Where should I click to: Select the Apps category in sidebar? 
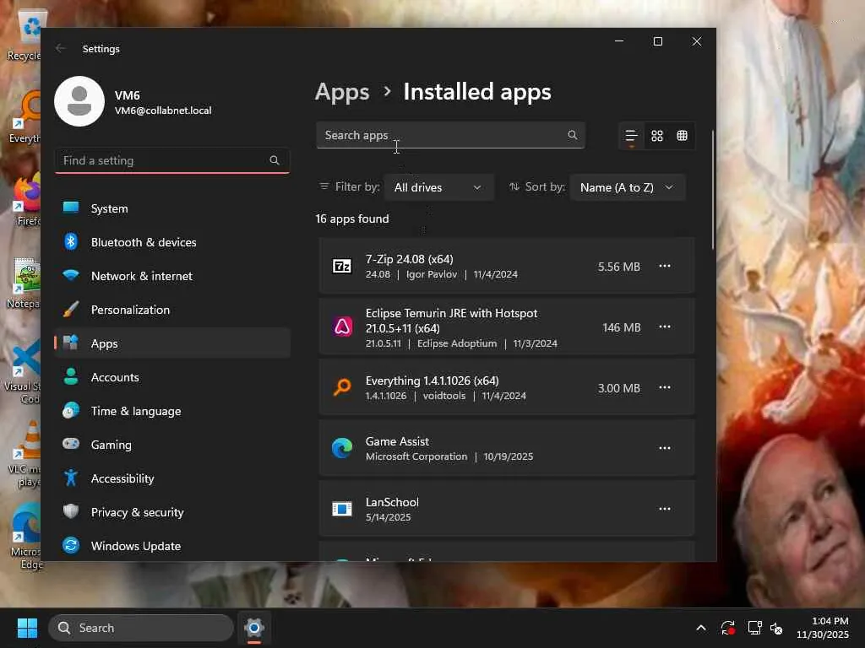pyautogui.click(x=172, y=343)
